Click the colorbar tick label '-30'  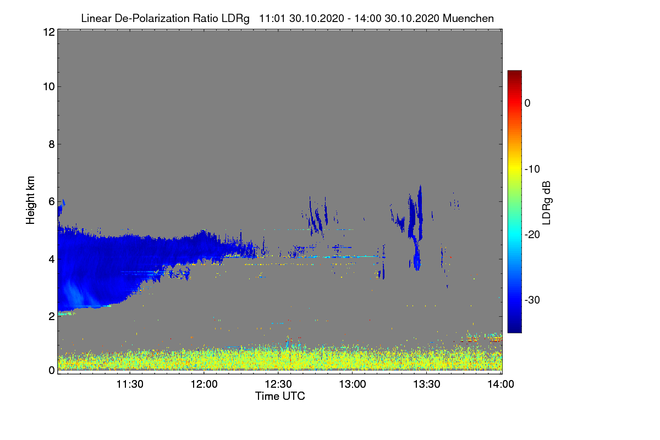click(532, 300)
